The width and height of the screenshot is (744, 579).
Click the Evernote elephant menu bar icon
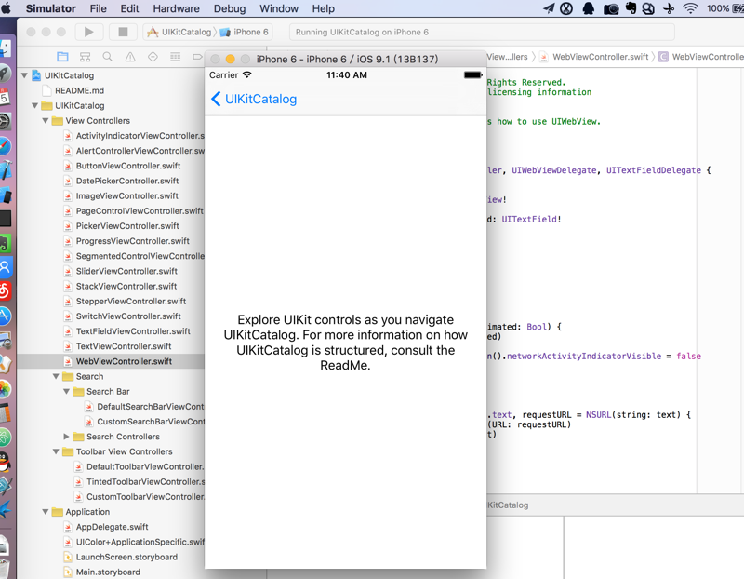click(x=631, y=8)
